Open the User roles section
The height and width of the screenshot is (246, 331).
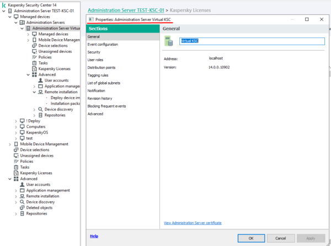pos(95,60)
